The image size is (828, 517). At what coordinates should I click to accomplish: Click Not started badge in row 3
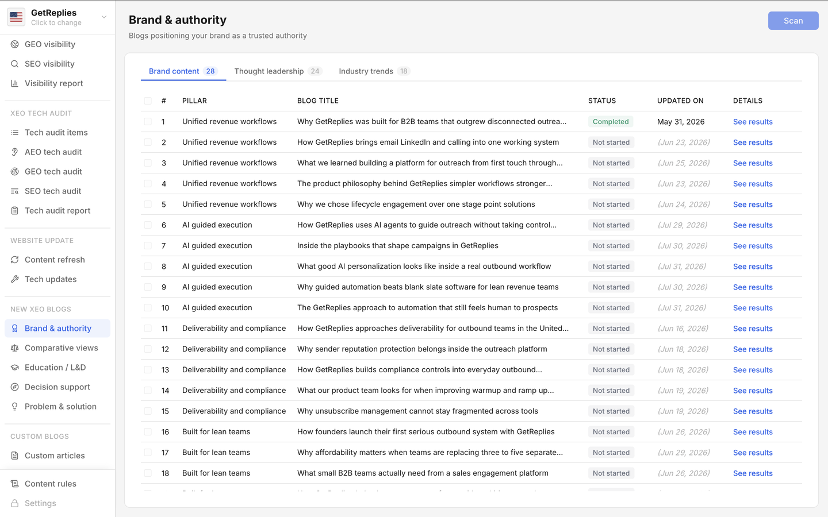click(x=611, y=163)
